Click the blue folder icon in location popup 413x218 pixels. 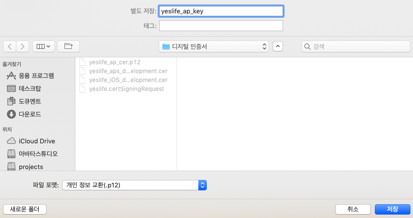[x=166, y=47]
